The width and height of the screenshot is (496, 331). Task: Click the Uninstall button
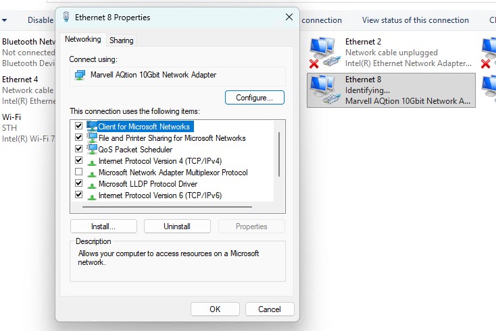click(x=177, y=227)
